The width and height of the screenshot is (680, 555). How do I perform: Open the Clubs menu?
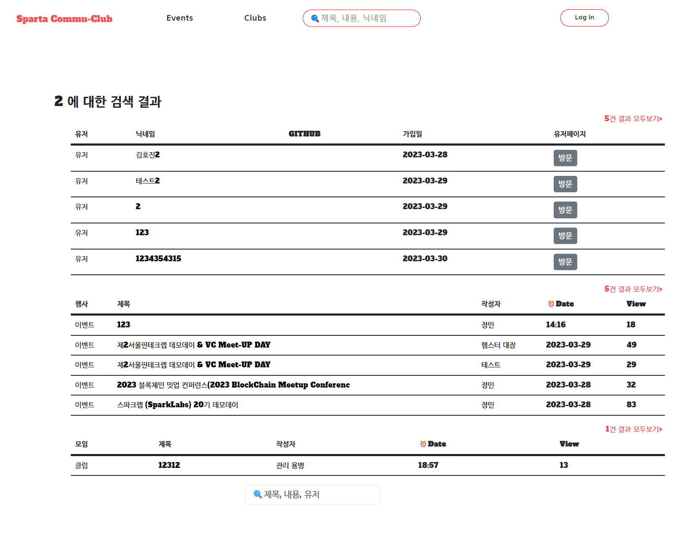255,18
